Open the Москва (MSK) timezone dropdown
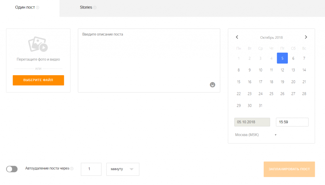 (x=256, y=135)
